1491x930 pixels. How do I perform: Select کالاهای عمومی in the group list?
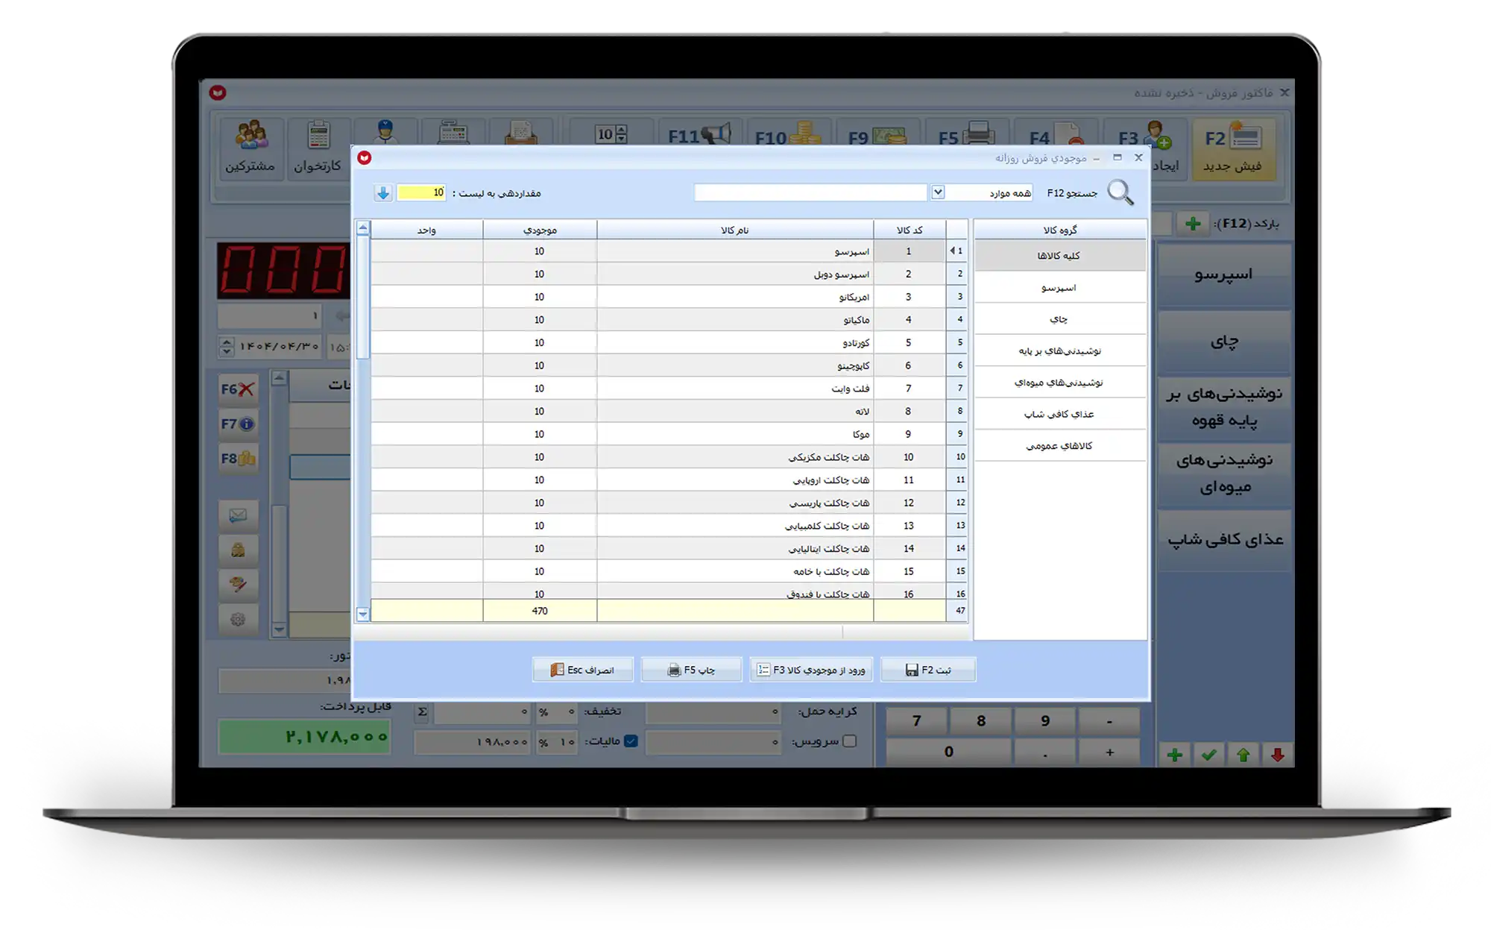click(x=1059, y=446)
